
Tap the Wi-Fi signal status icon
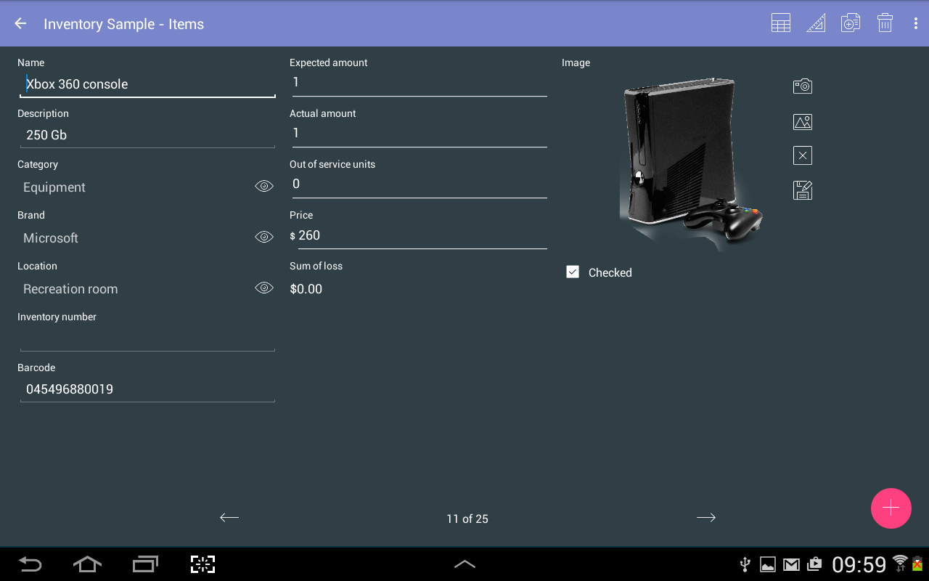point(901,563)
